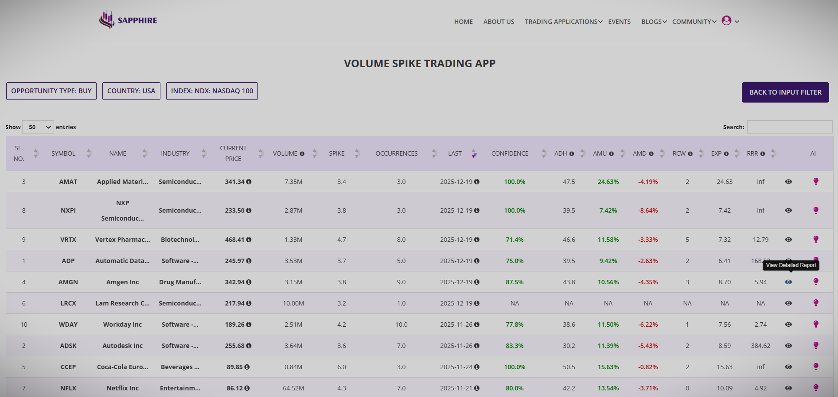This screenshot has width=838, height=397.
Task: Click the Sapphire logo
Action: pyautogui.click(x=128, y=20)
